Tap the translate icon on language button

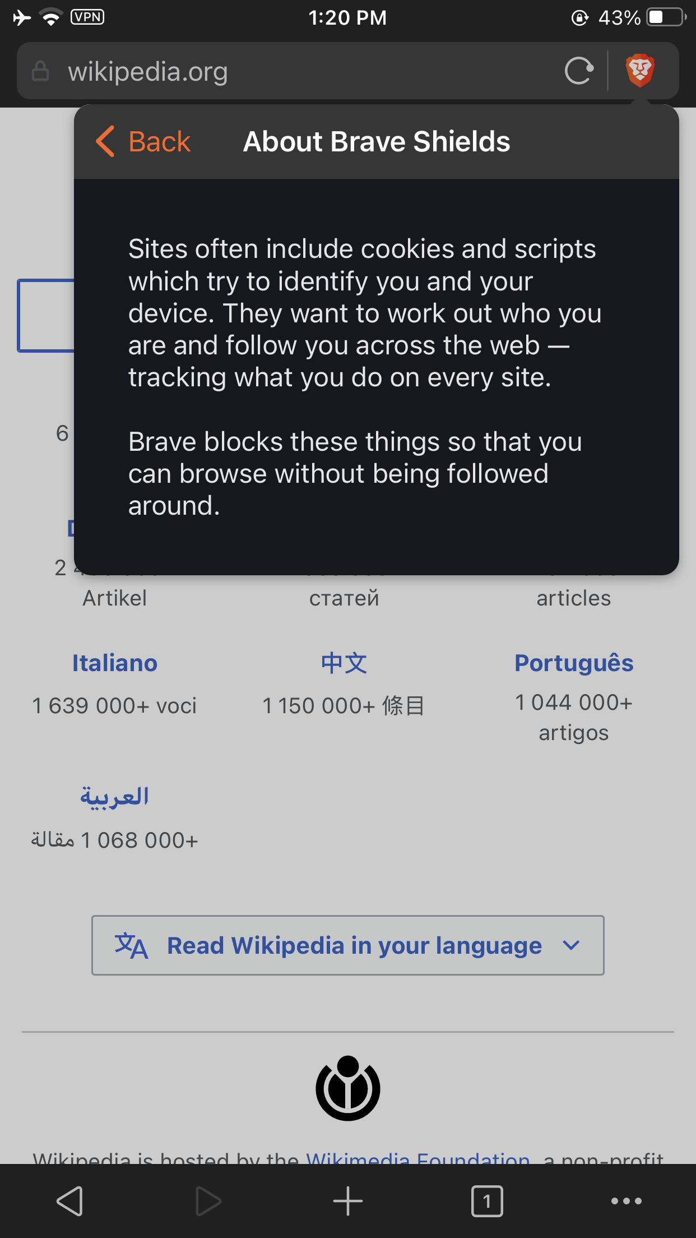[x=131, y=946]
